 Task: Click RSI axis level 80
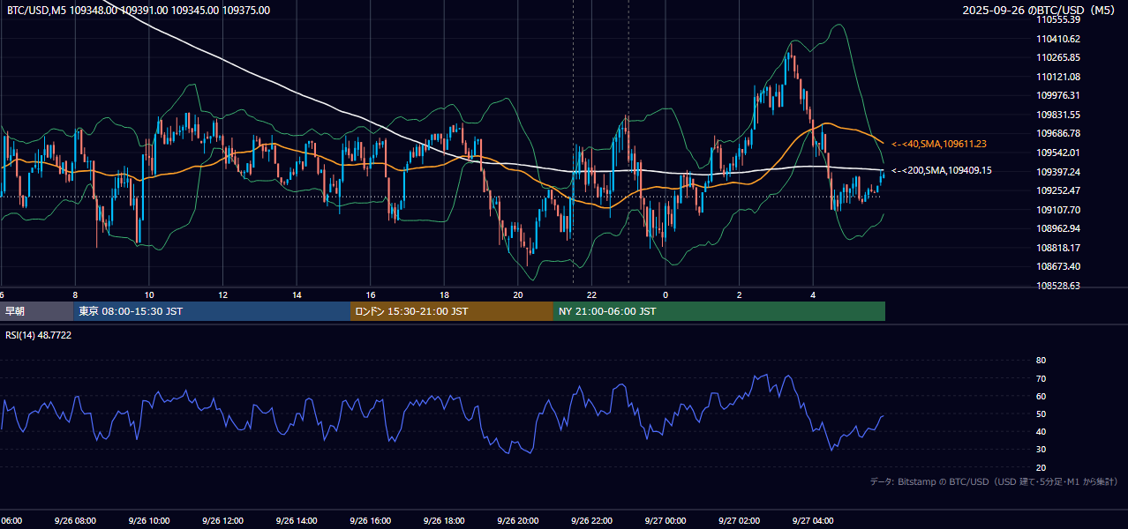click(x=1041, y=361)
